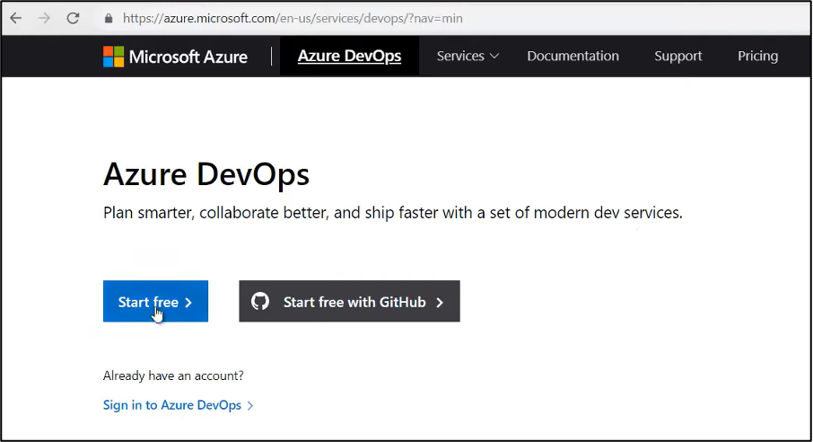Open the Pricing nav item
The height and width of the screenshot is (442, 813).
757,56
